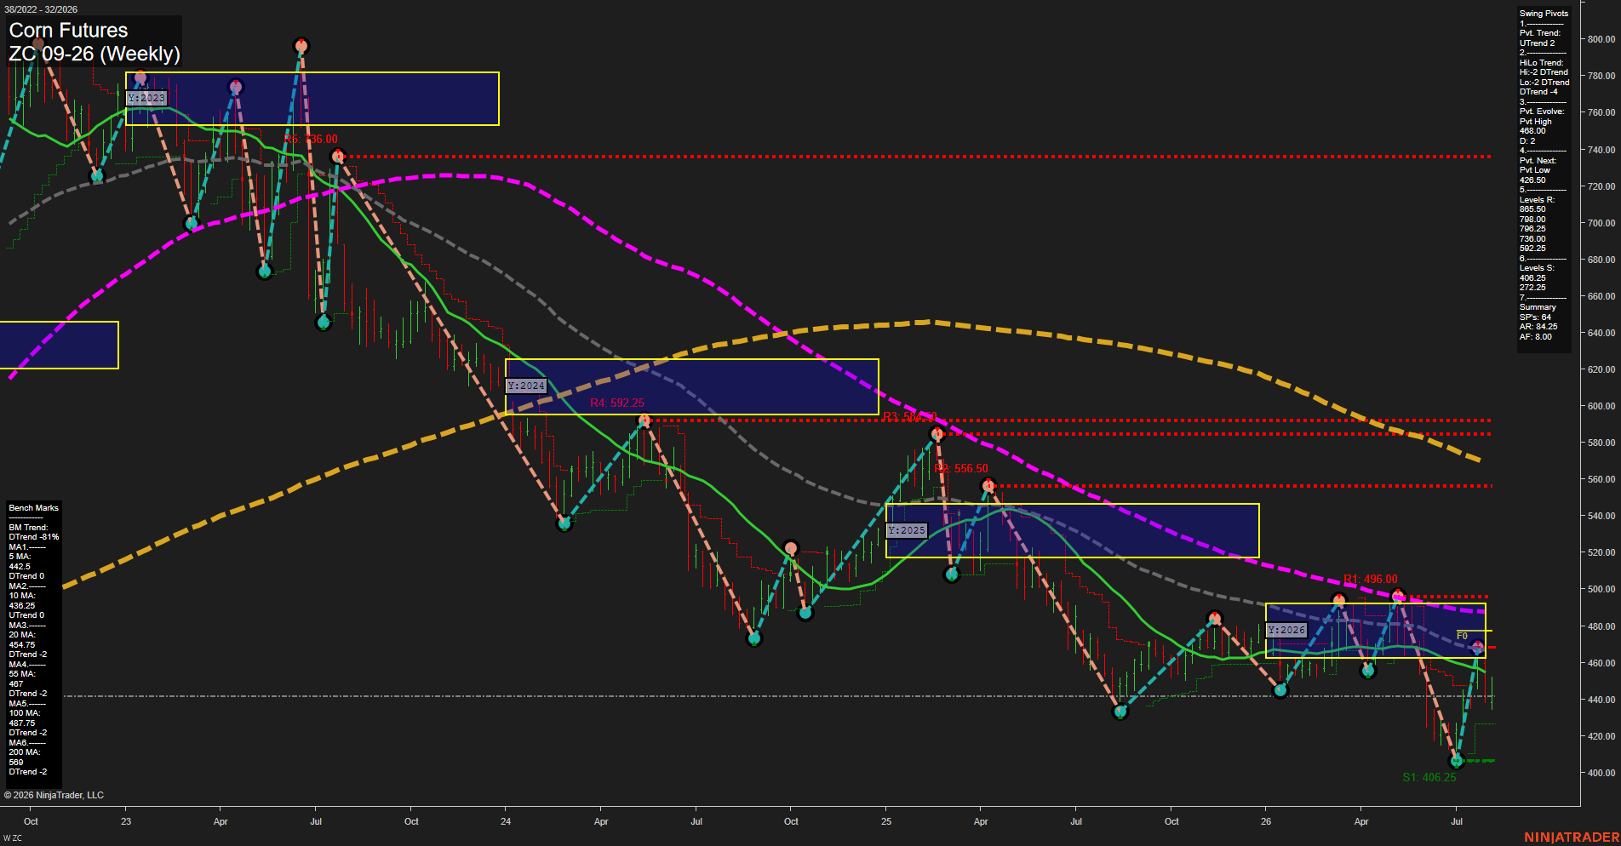This screenshot has height=846, width=1621.
Task: Click the UTrend 0 value under 10 MA
Action: [26, 615]
